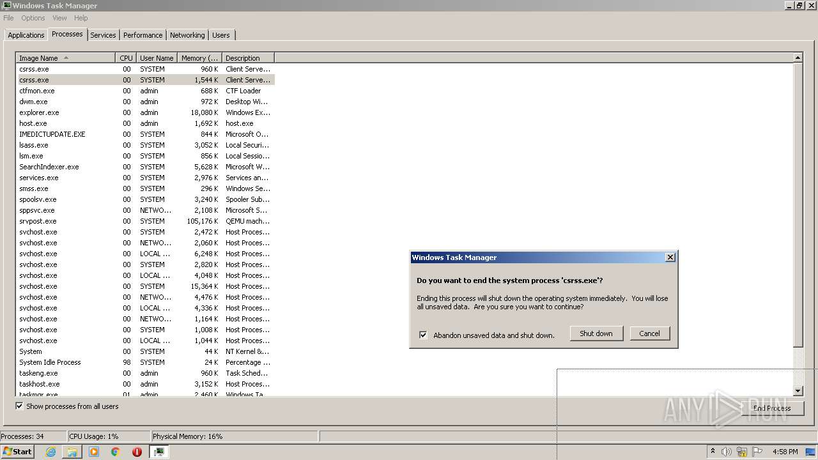Sort by the User Name column header
This screenshot has height=460, width=818.
(x=157, y=58)
